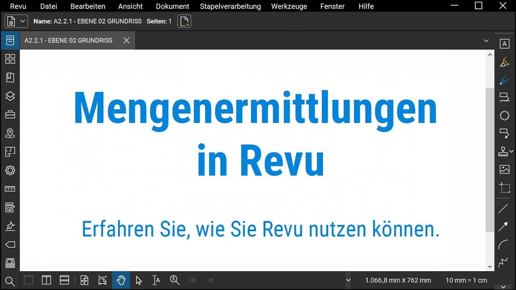The width and height of the screenshot is (516, 290).
Task: Open the File Access panel icon
Action: pyautogui.click(x=10, y=40)
